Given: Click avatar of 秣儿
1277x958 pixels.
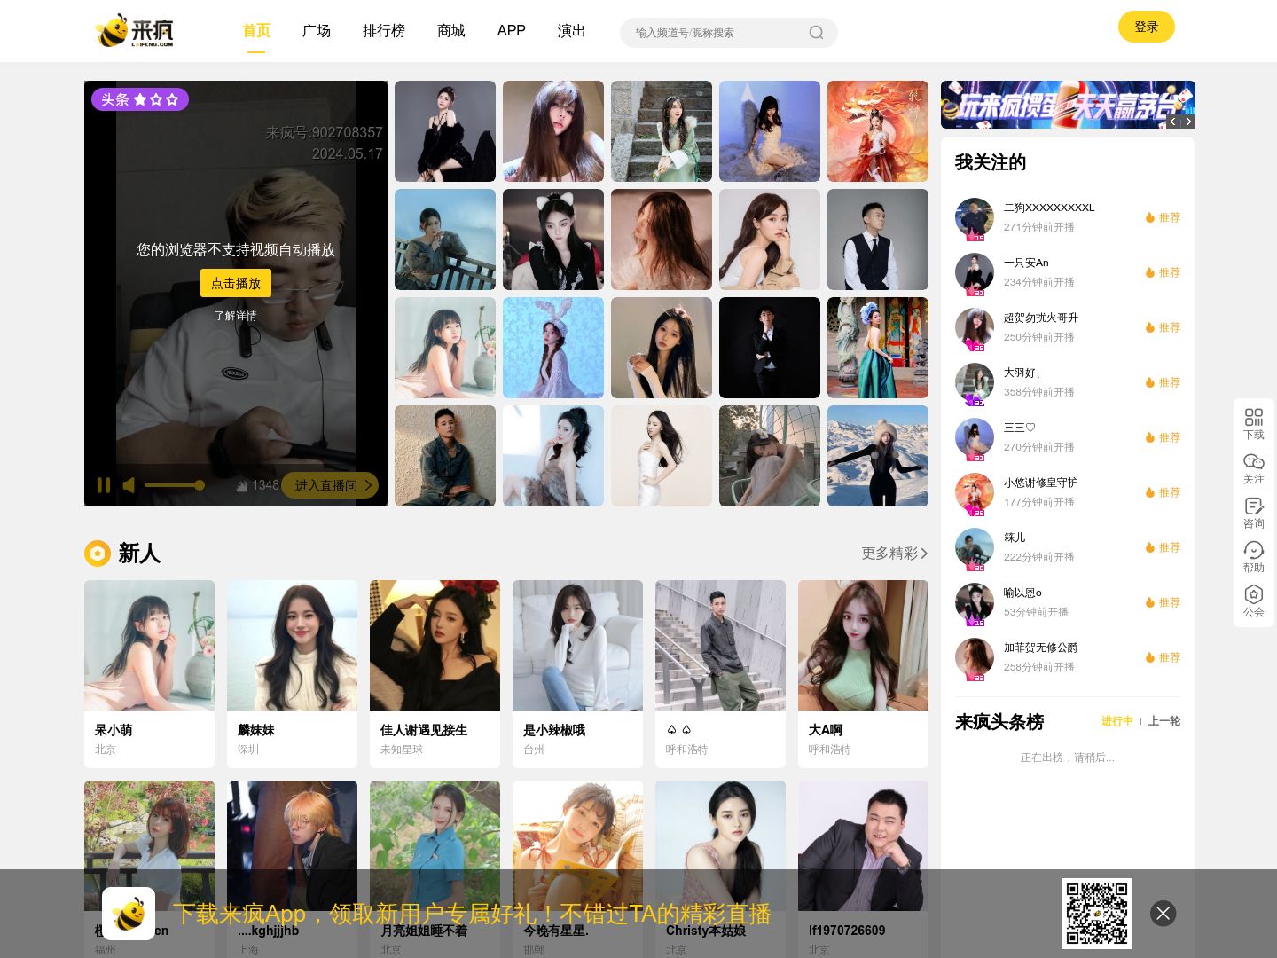Looking at the screenshot, I should [x=975, y=548].
